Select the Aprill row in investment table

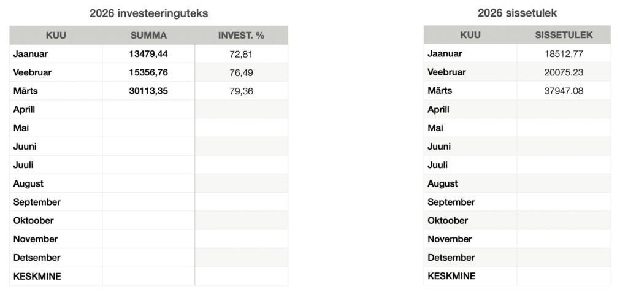tap(25, 109)
